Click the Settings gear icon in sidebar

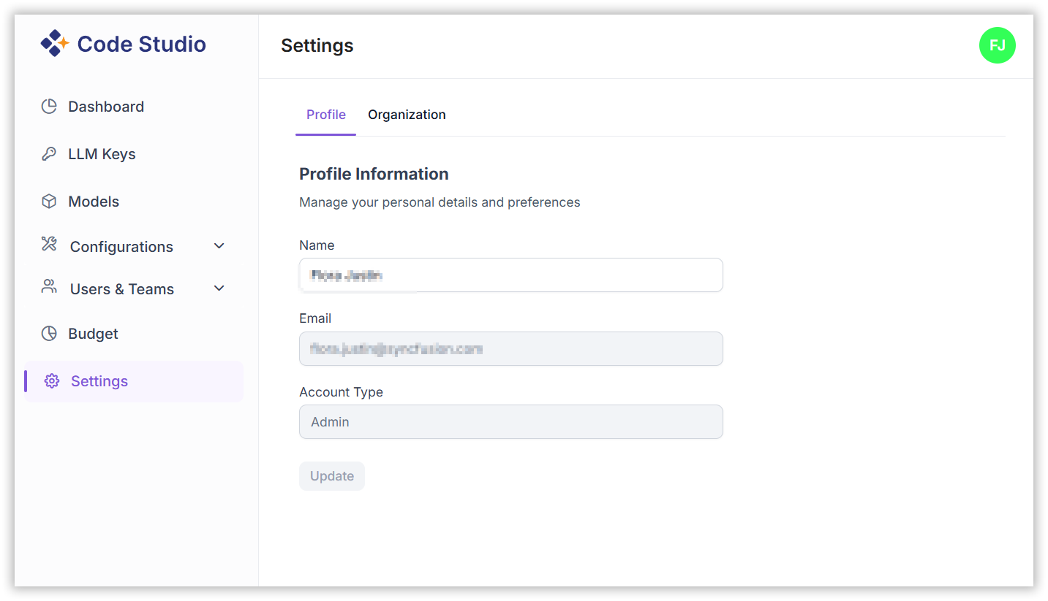click(51, 380)
